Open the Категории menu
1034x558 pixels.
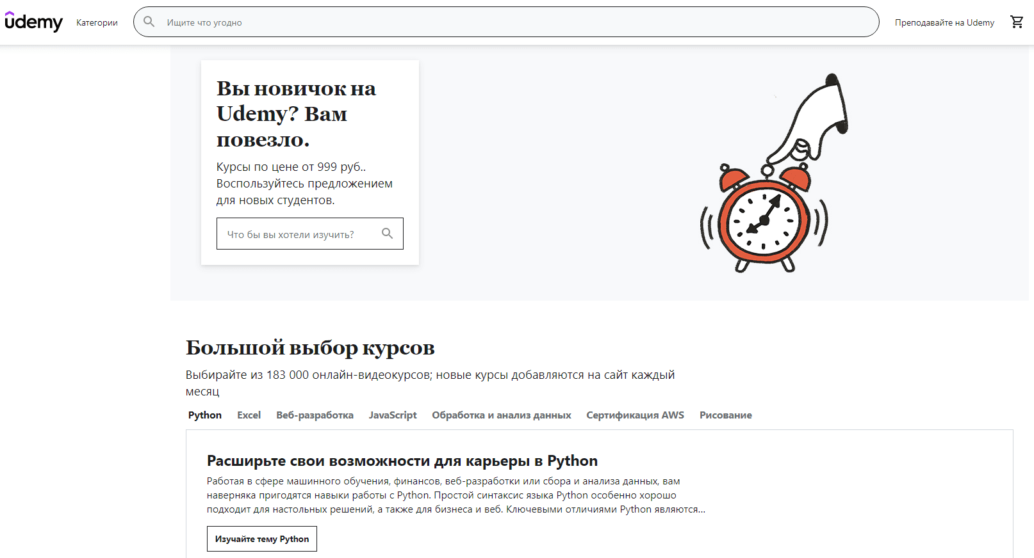pos(97,22)
